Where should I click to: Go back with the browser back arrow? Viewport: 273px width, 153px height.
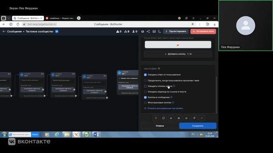(x=4, y=24)
